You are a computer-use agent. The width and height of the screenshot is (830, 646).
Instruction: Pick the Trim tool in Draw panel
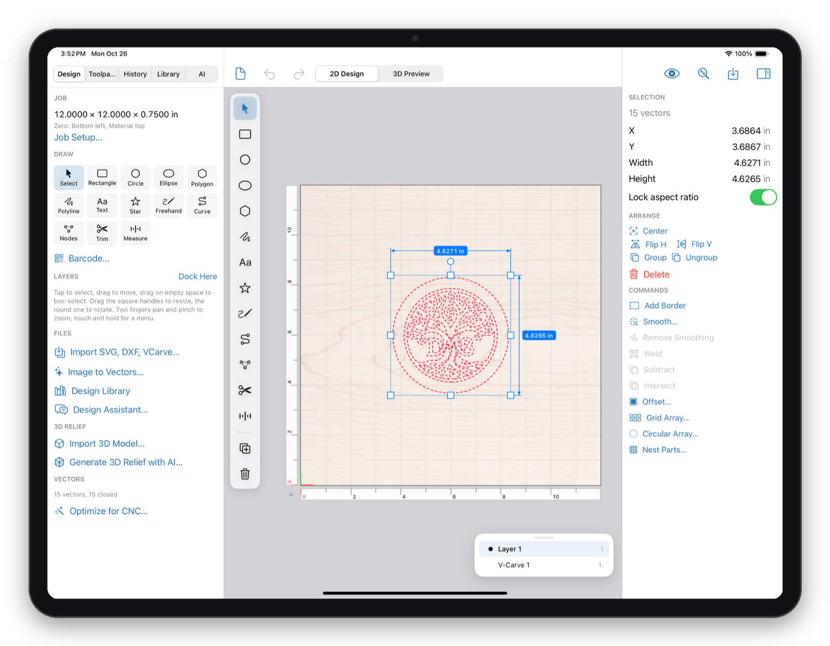pyautogui.click(x=102, y=233)
